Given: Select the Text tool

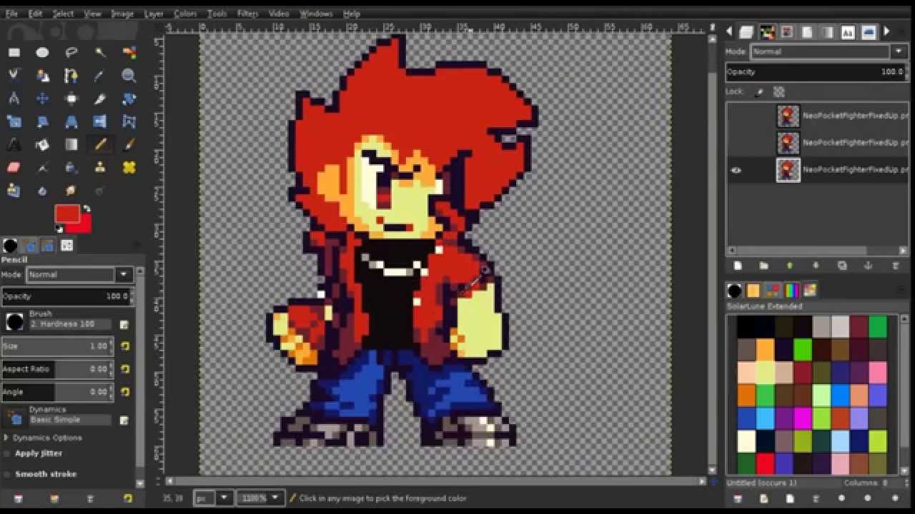Looking at the screenshot, I should coord(14,144).
